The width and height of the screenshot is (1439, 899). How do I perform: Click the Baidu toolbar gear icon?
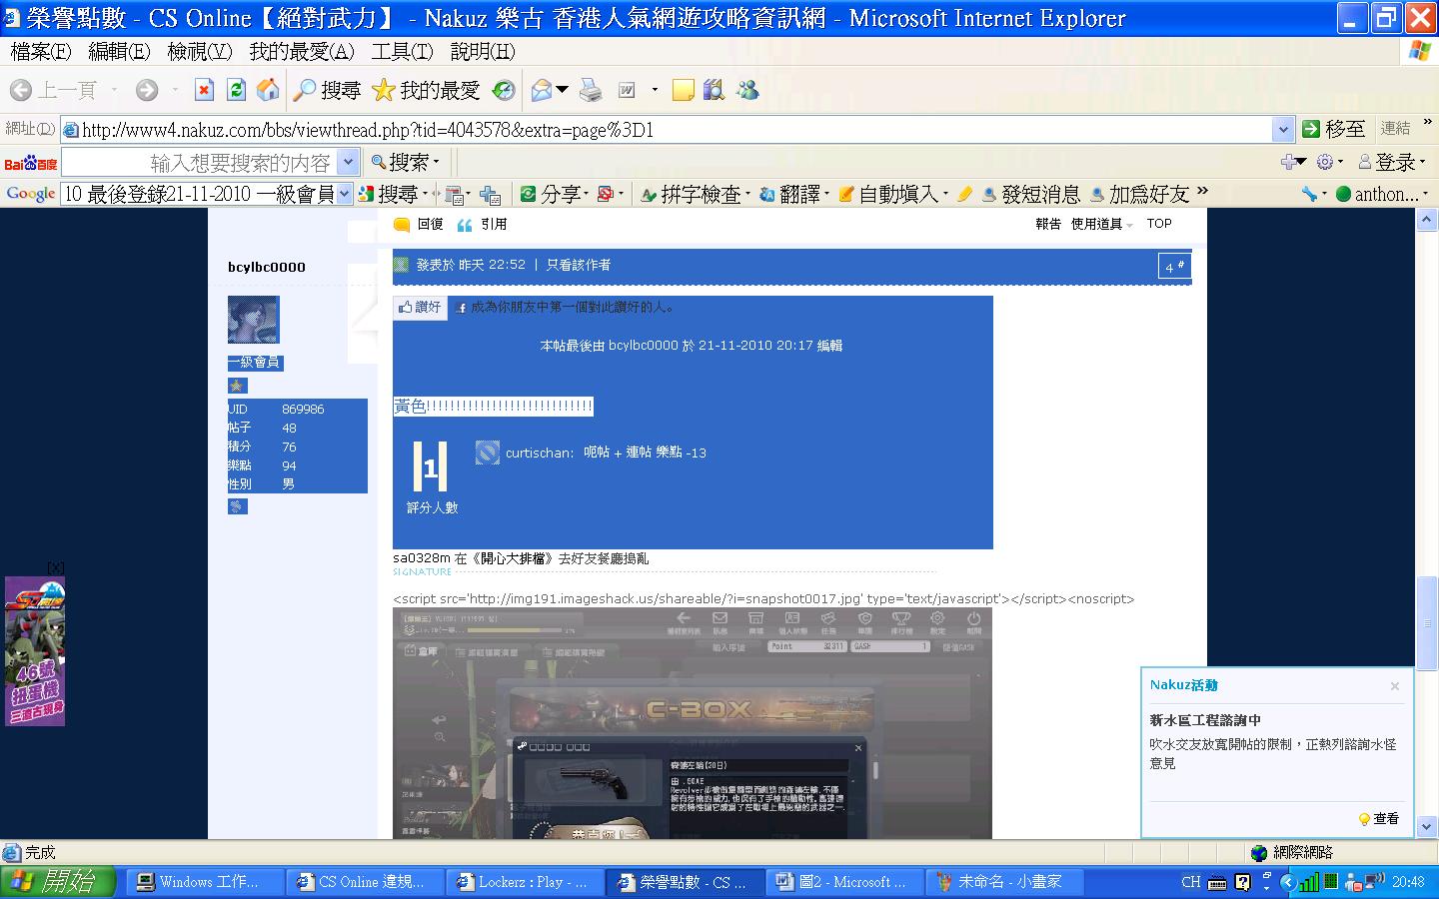pos(1325,162)
